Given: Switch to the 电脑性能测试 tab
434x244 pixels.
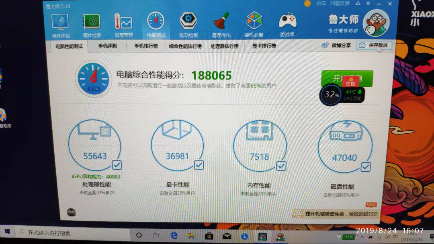Looking at the screenshot, I should click(69, 47).
